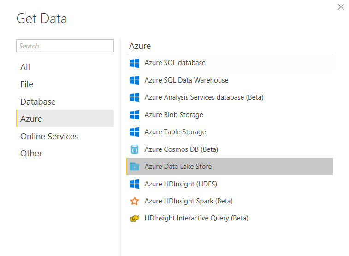The width and height of the screenshot is (349, 256).
Task: Switch to the File category
Action: [x=27, y=84]
